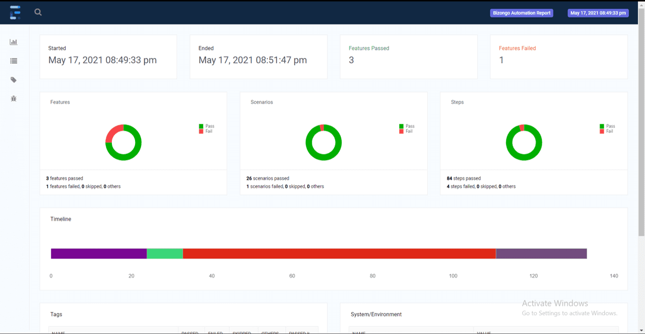This screenshot has width=645, height=334.
Task: Toggle Fail legend in Scenarios chart
Action: click(x=406, y=131)
